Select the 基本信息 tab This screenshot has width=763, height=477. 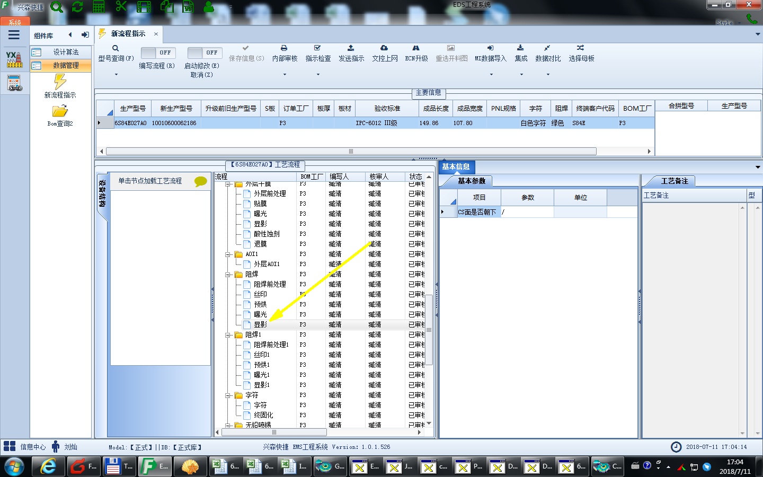456,166
